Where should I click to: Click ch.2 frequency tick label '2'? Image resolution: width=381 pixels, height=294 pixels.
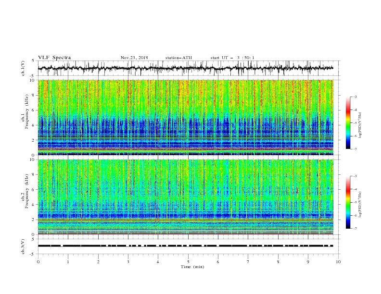click(34, 220)
